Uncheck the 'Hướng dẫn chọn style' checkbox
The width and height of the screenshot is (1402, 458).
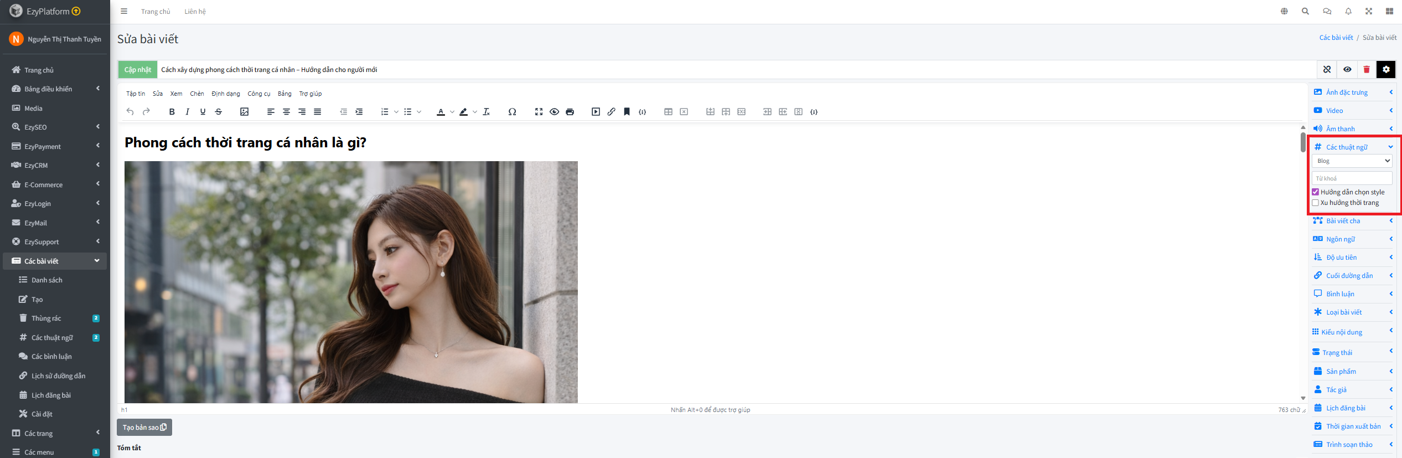point(1316,192)
